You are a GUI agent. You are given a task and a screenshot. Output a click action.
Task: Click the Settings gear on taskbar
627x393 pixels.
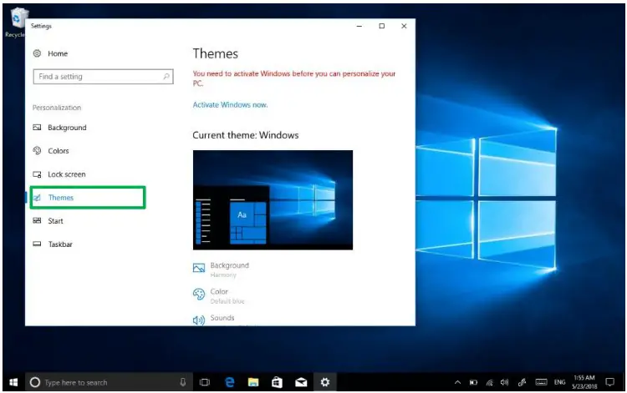pyautogui.click(x=325, y=382)
